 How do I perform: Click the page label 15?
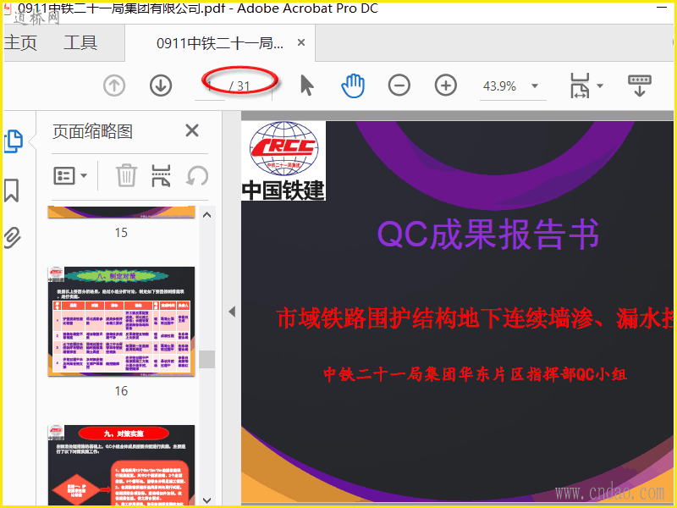(121, 233)
